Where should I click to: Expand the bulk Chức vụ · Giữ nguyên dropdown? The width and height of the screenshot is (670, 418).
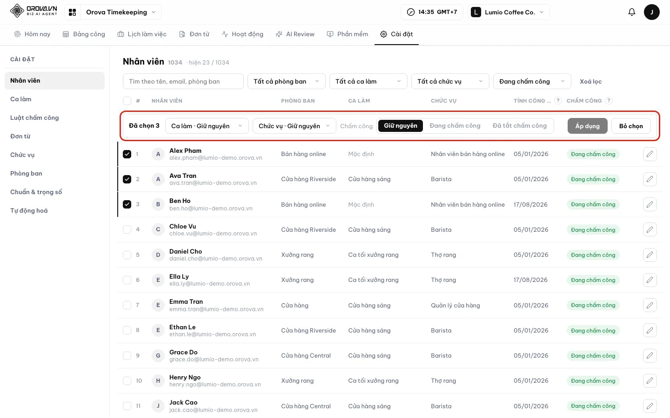295,126
